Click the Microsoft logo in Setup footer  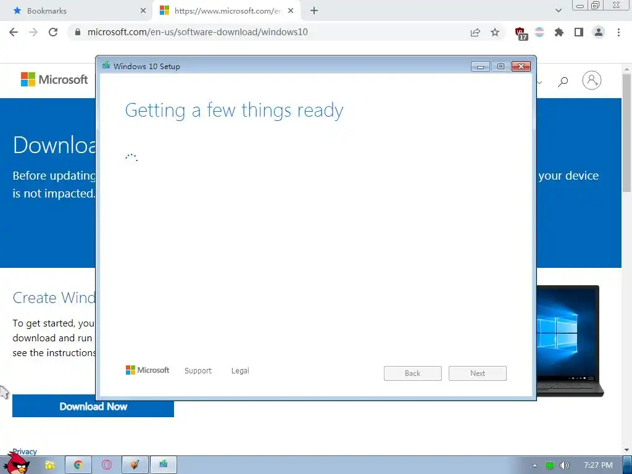(148, 370)
